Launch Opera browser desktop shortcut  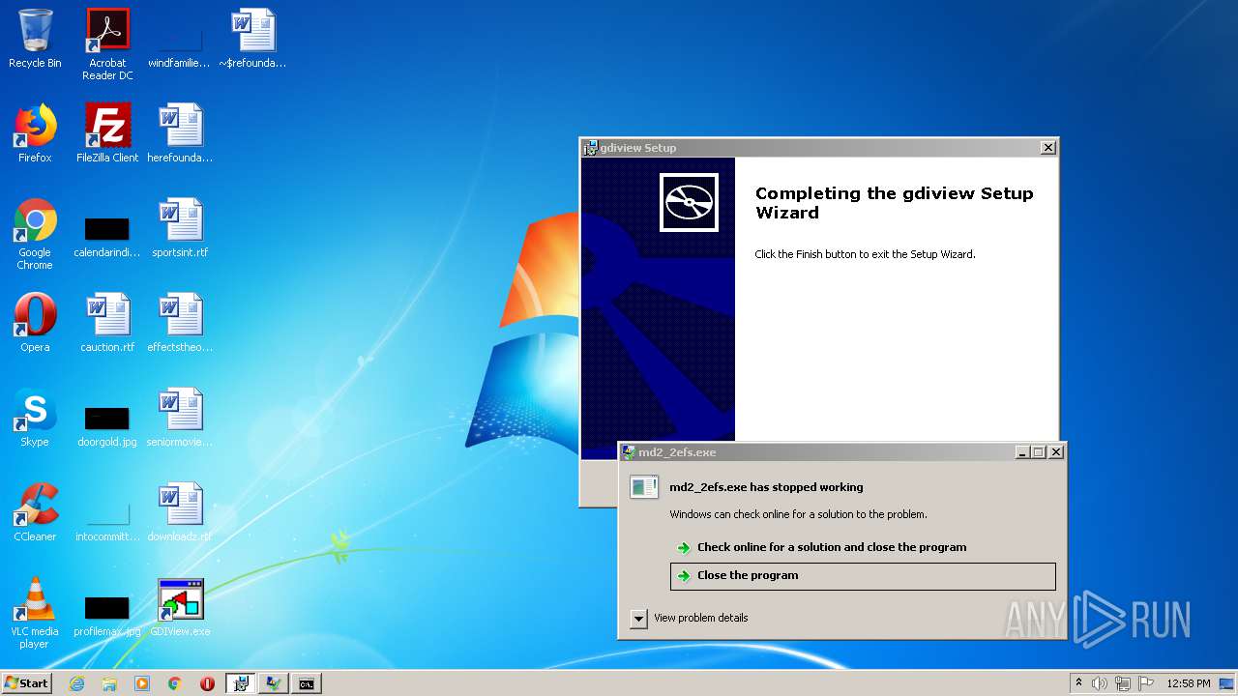(35, 323)
